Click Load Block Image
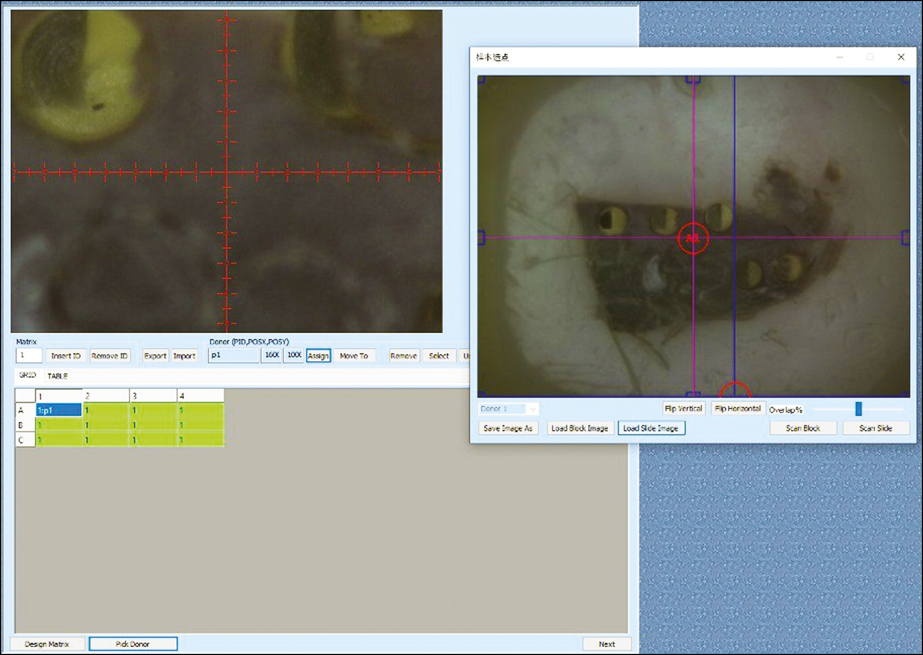The height and width of the screenshot is (655, 923). tap(580, 428)
